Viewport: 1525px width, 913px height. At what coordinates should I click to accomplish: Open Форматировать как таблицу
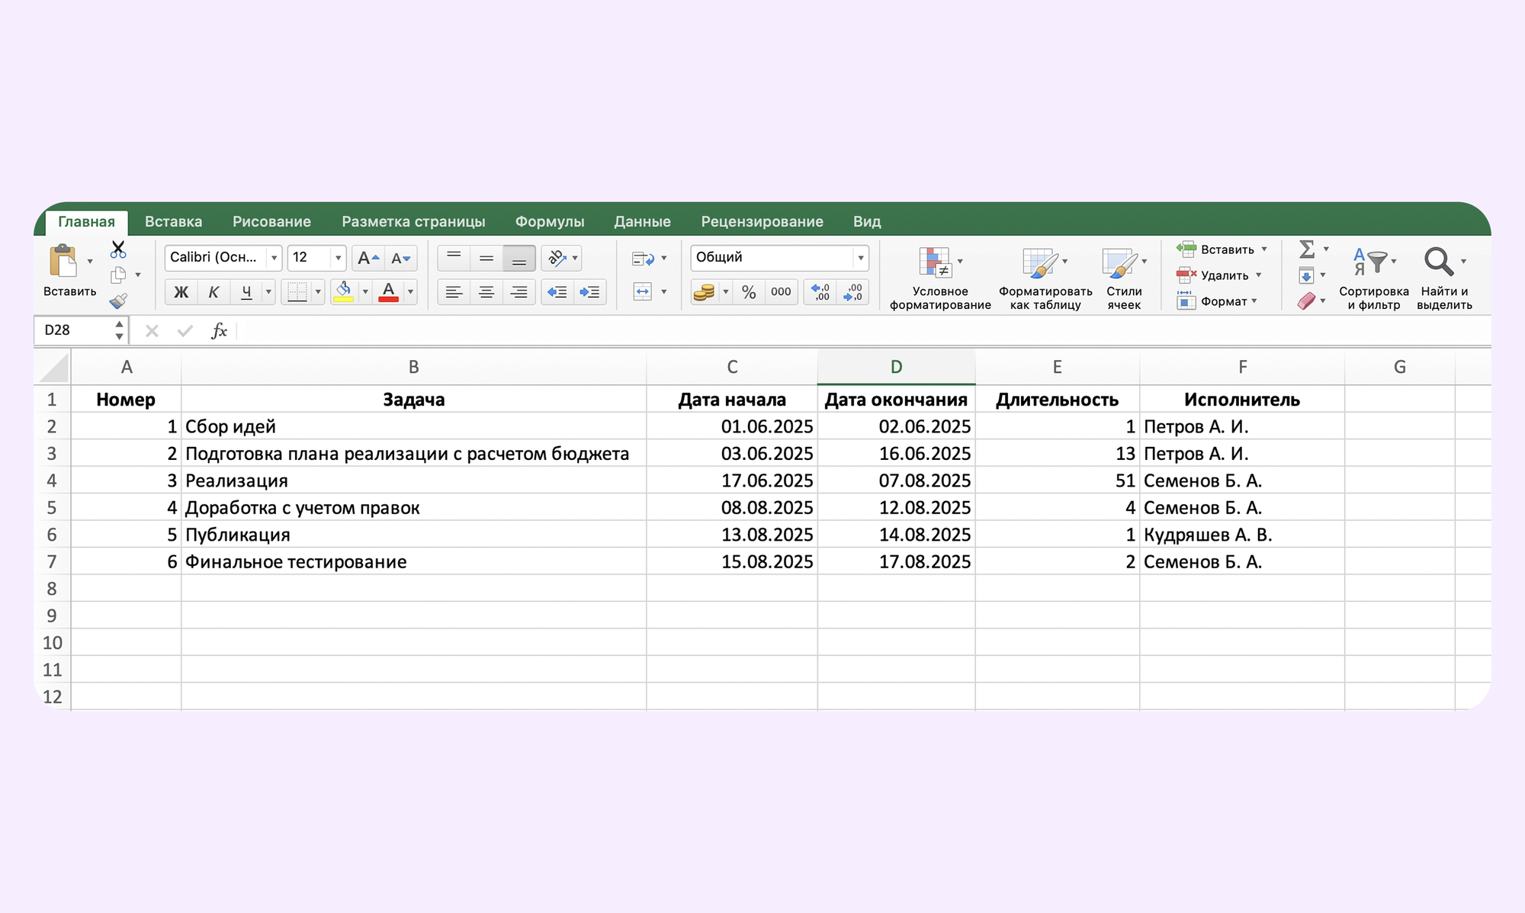pos(1045,278)
